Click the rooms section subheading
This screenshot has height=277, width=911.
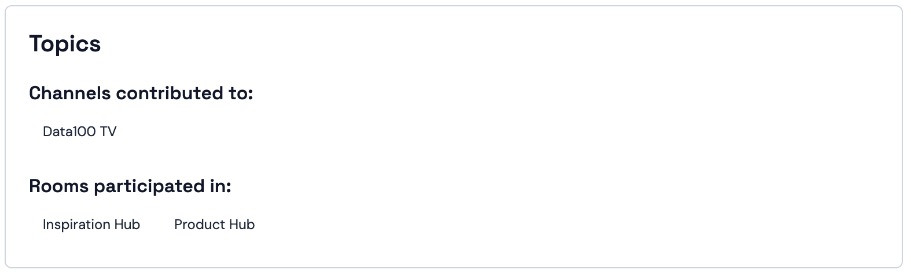click(x=130, y=186)
